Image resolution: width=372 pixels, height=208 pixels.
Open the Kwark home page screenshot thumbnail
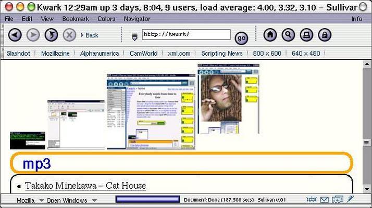(x=151, y=111)
